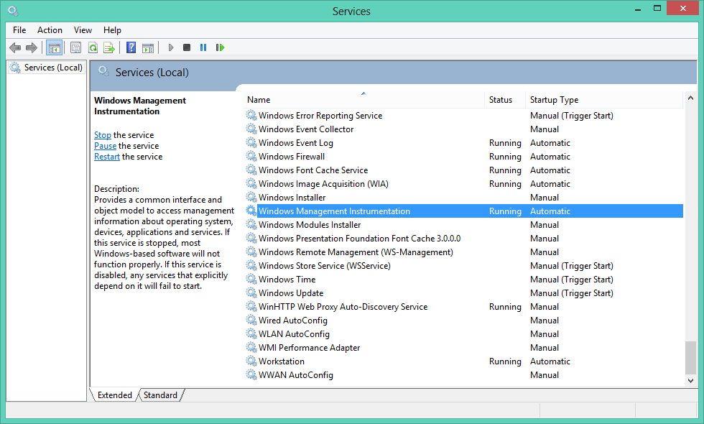The image size is (704, 424).
Task: Select Windows Remote Management (WS-Management) service name
Action: 356,252
